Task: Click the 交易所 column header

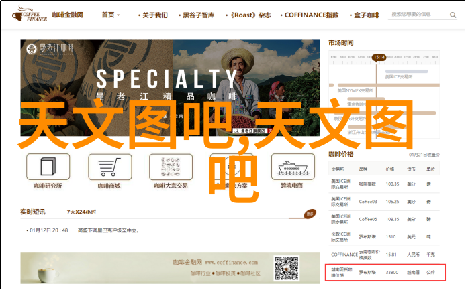Action: tap(338, 169)
